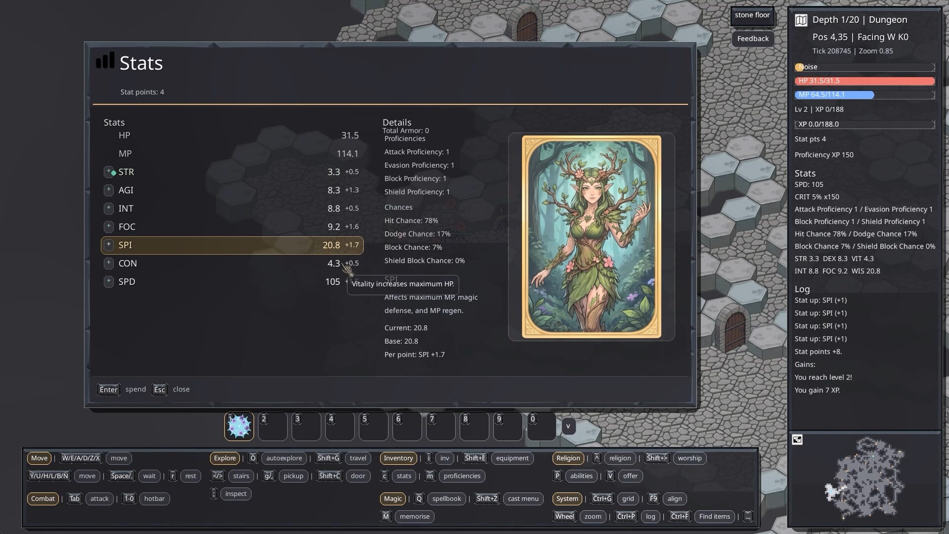Close the Stats panel via the Esc button
Image resolution: width=949 pixels, height=534 pixels.
159,389
